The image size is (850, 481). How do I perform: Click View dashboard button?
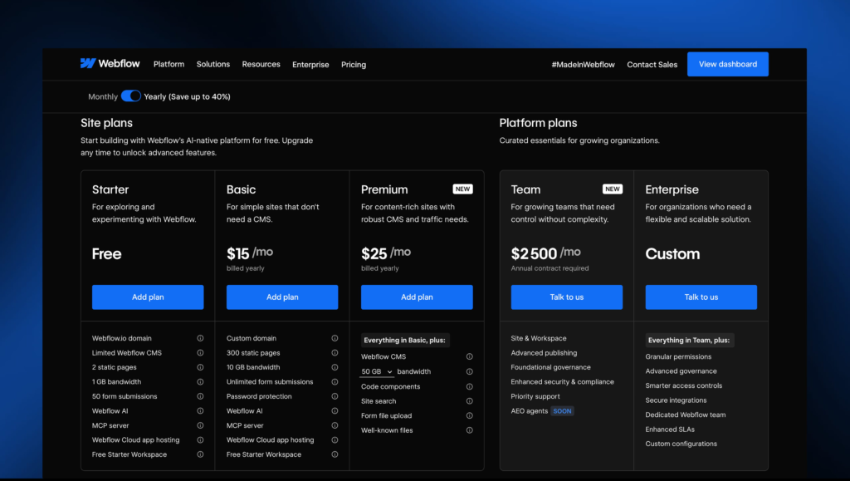coord(727,64)
